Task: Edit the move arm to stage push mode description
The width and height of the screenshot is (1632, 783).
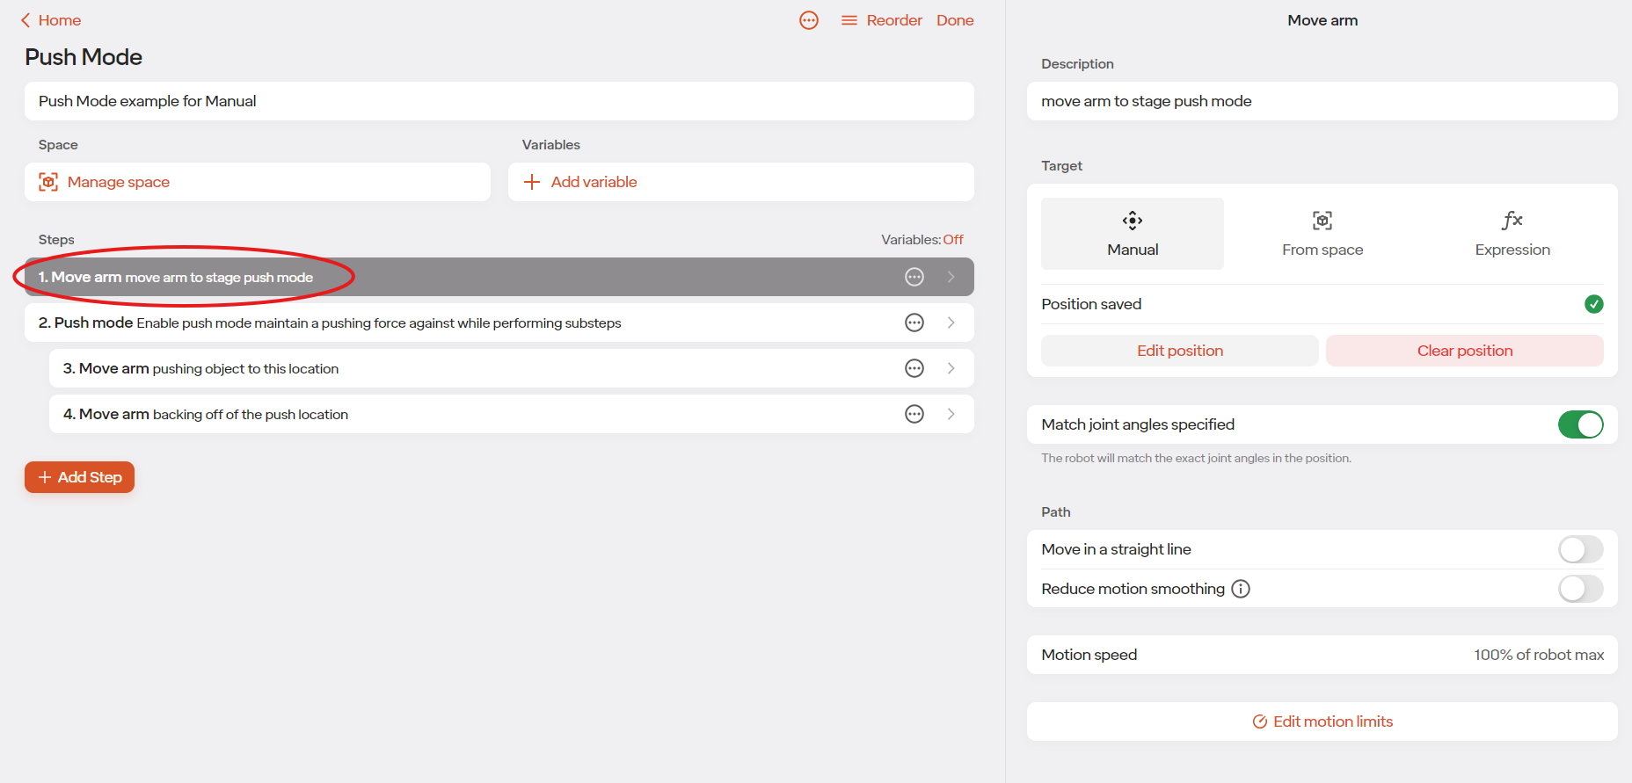Action: click(1322, 101)
